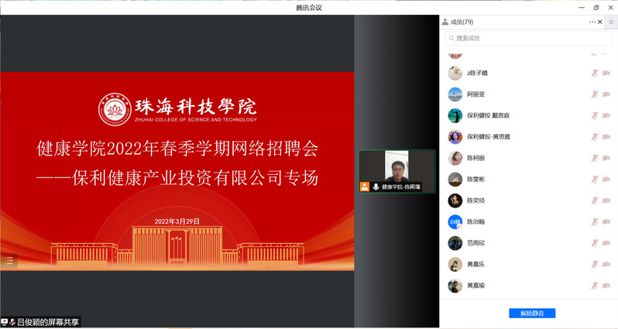Click member name 陈雯彤
The width and height of the screenshot is (618, 329).
(x=476, y=180)
